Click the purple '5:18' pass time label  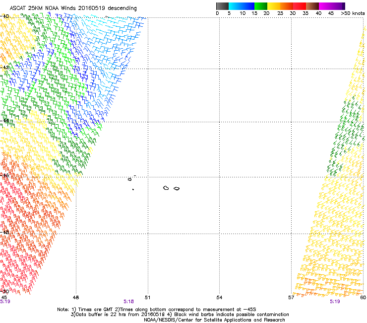(128, 302)
